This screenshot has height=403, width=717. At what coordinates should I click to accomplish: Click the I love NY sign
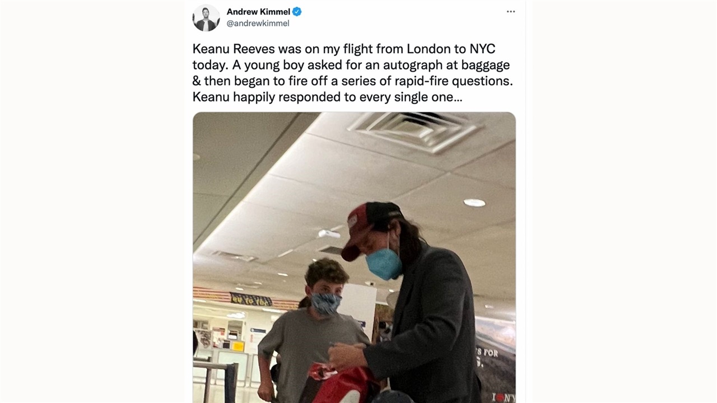coord(503,397)
